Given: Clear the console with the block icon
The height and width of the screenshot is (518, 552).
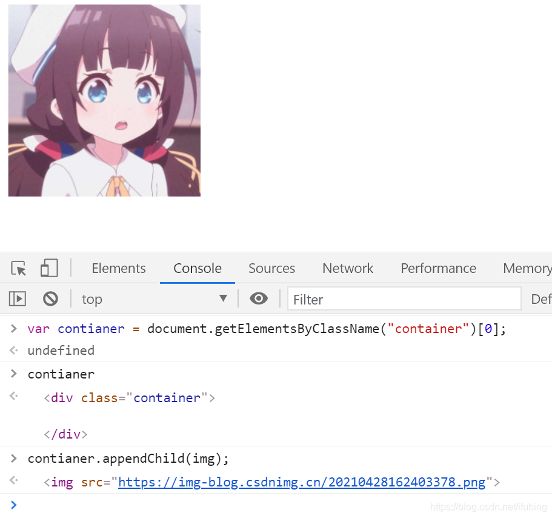Looking at the screenshot, I should point(50,299).
